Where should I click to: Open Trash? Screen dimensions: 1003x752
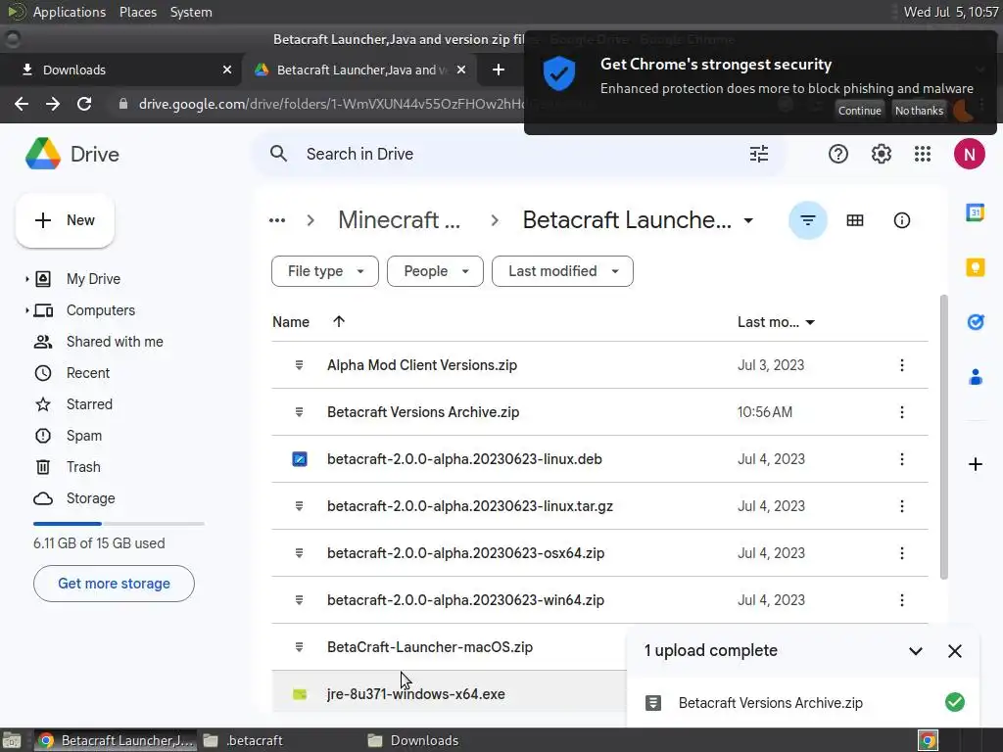(83, 467)
